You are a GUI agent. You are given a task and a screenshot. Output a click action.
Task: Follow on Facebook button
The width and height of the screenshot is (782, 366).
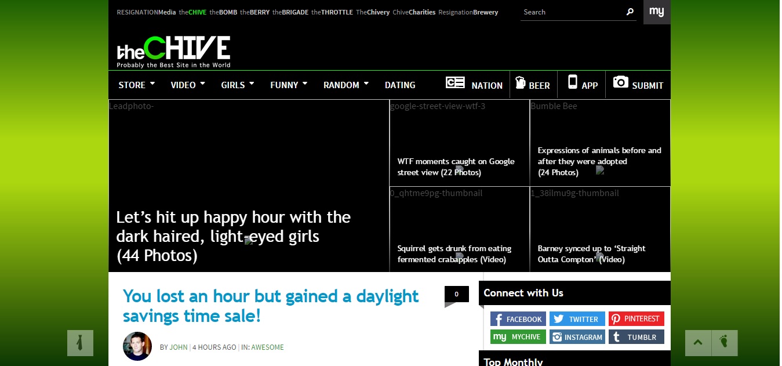[x=518, y=319]
